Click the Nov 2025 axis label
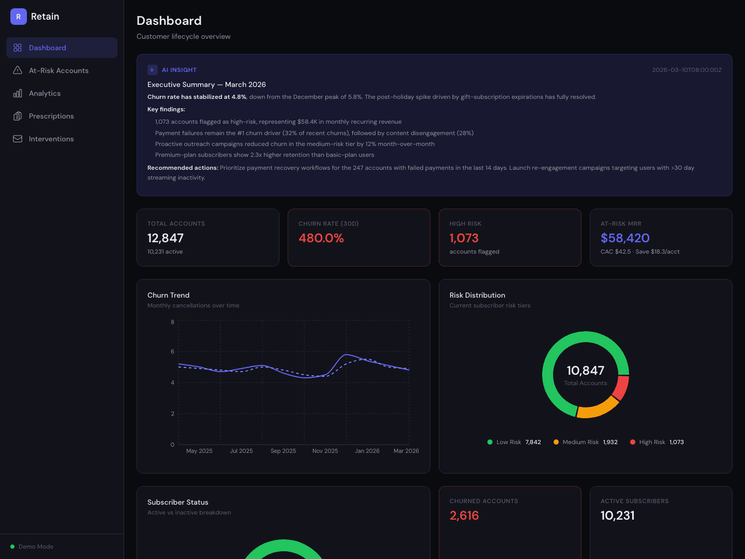 (x=325, y=451)
